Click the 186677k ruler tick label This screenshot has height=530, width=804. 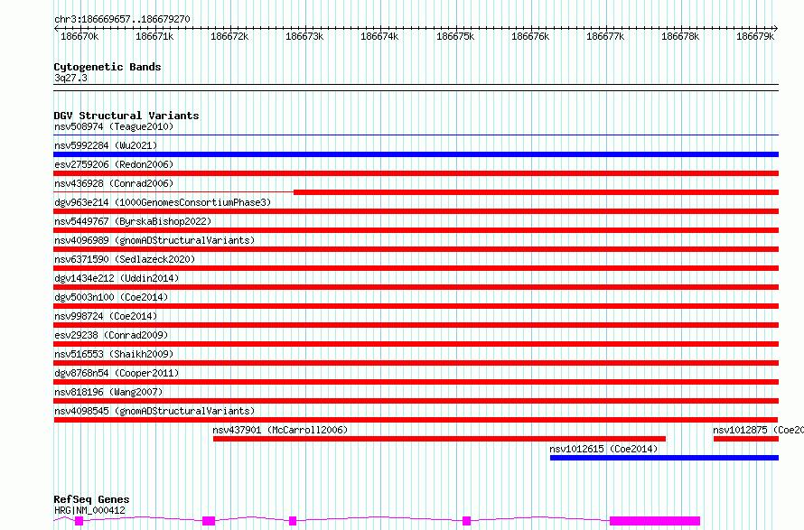point(605,36)
